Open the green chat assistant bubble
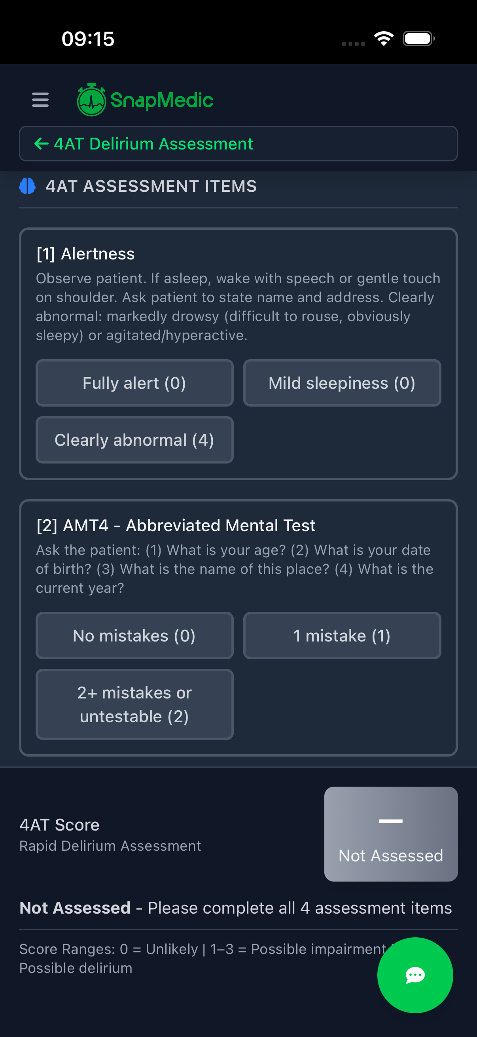 (415, 975)
